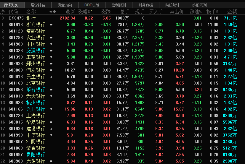The width and height of the screenshot is (245, 164).
Task: Click turnover rate 11.00
Action: tap(213, 25)
